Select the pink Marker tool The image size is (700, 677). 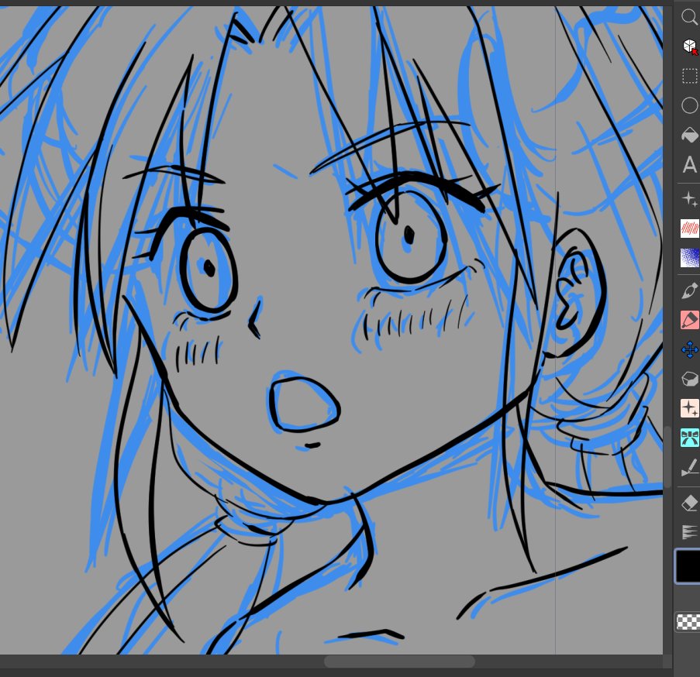point(690,320)
